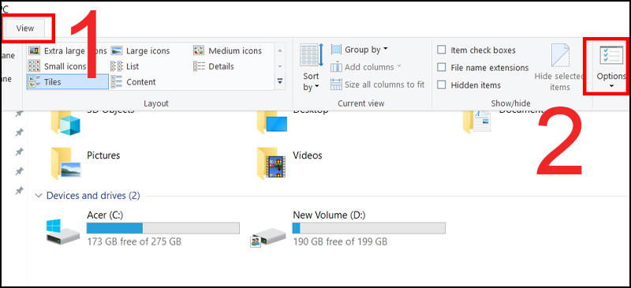The height and width of the screenshot is (288, 631).
Task: Switch to Medium icons layout
Action: tap(227, 50)
